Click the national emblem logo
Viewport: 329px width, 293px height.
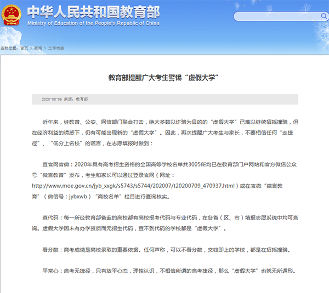click(12, 15)
